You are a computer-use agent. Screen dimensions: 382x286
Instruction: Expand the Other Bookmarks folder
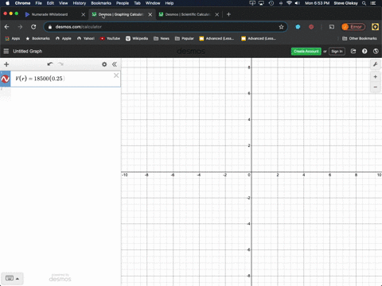360,38
